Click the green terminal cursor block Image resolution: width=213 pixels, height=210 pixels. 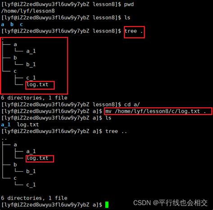[x=106, y=205]
